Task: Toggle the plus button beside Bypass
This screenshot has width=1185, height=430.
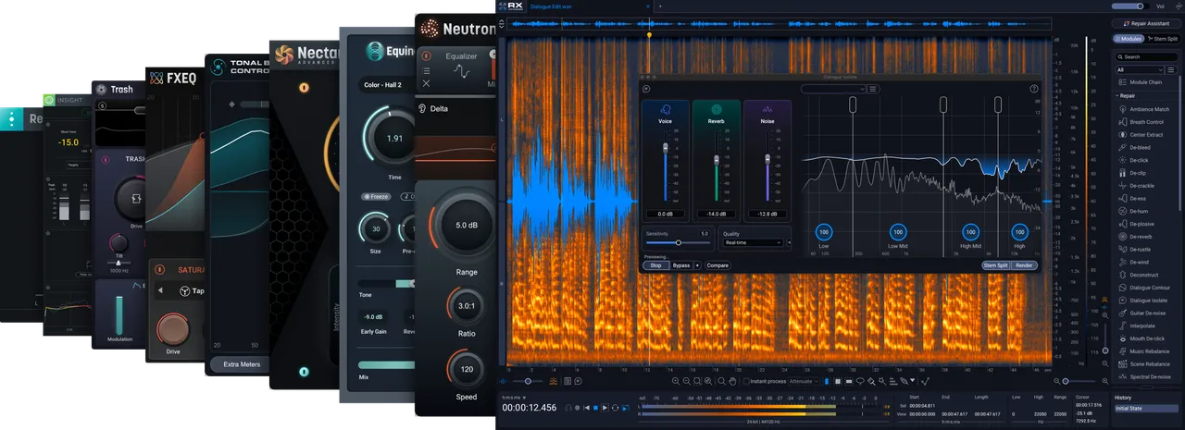Action: tap(698, 265)
